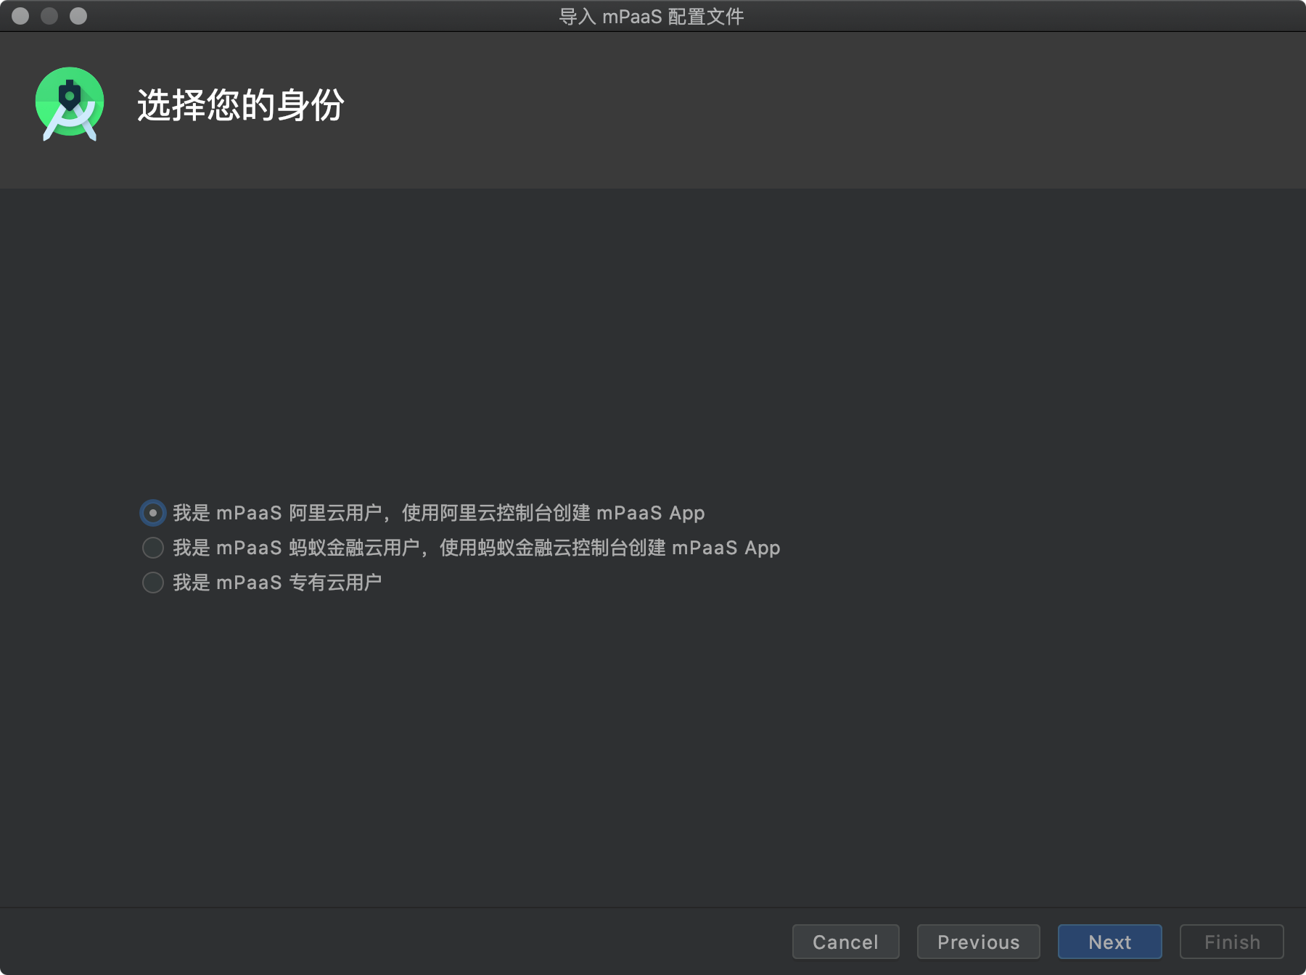Click the Cancel button
Screen dimensions: 1306x975
point(845,942)
